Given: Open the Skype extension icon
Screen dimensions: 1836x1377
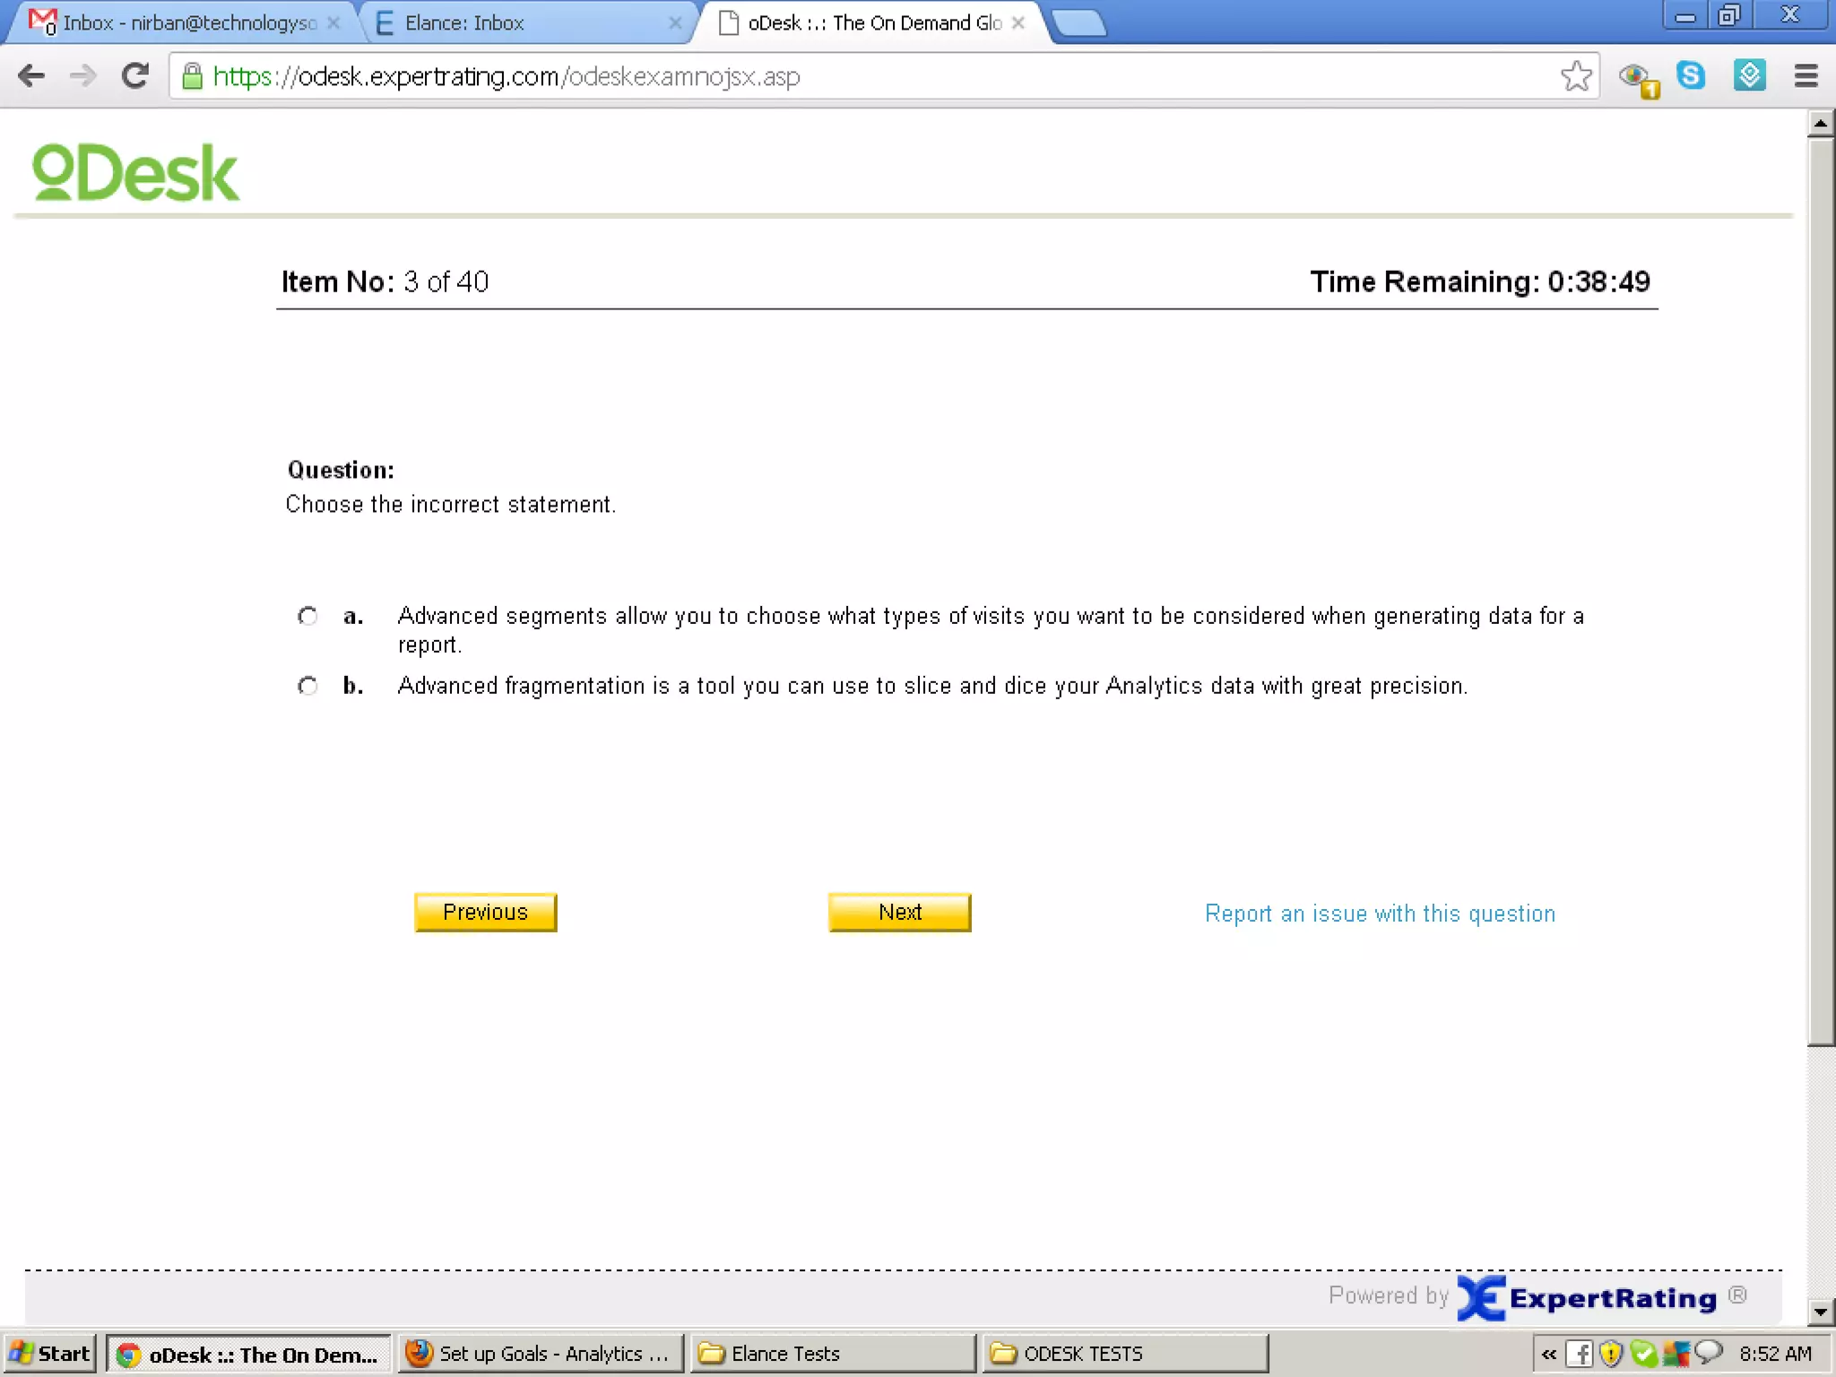Looking at the screenshot, I should tap(1691, 75).
